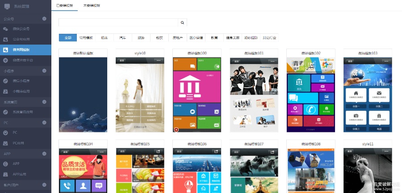
Task: Switch to the 已安装模板 tab
Action: [x=64, y=5]
